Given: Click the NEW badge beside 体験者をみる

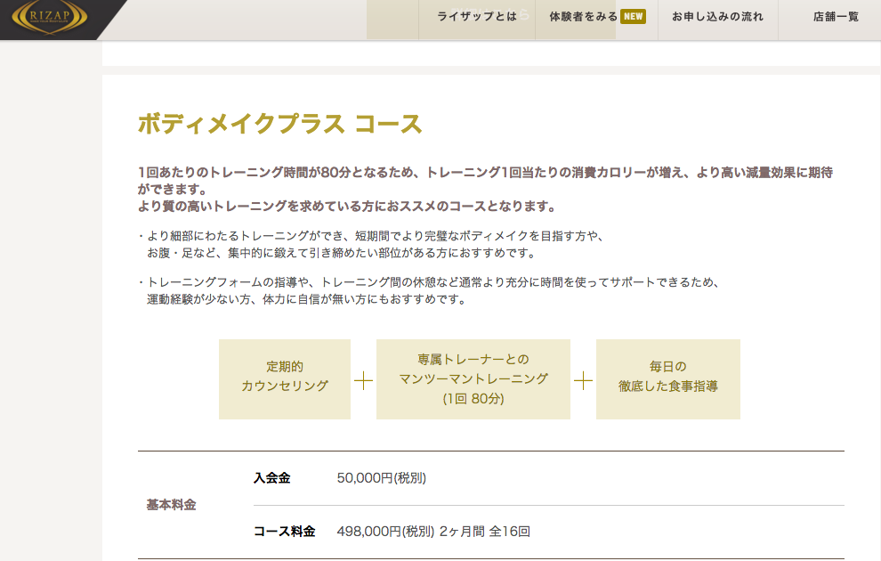Looking at the screenshot, I should click(633, 17).
